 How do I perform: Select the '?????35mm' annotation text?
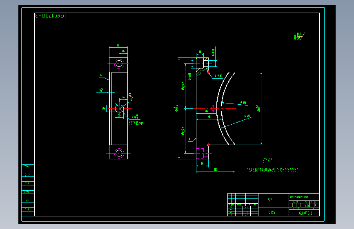point(136,123)
